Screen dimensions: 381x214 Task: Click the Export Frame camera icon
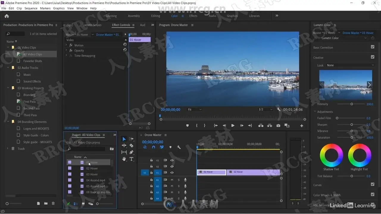[278, 126]
